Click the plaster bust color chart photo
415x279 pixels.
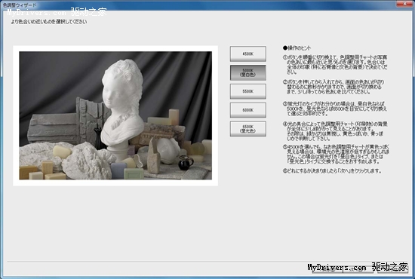pyautogui.click(x=115, y=115)
